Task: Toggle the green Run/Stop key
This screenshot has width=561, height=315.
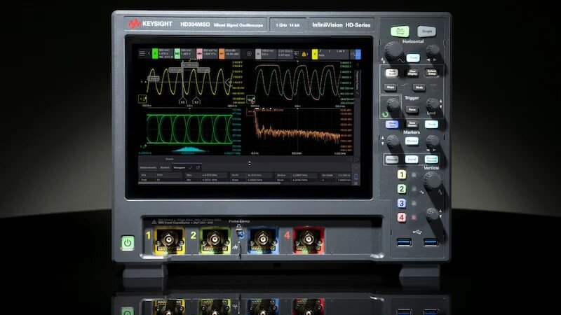Action: 400,31
